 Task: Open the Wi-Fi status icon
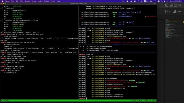pyautogui.click(x=155, y=1)
